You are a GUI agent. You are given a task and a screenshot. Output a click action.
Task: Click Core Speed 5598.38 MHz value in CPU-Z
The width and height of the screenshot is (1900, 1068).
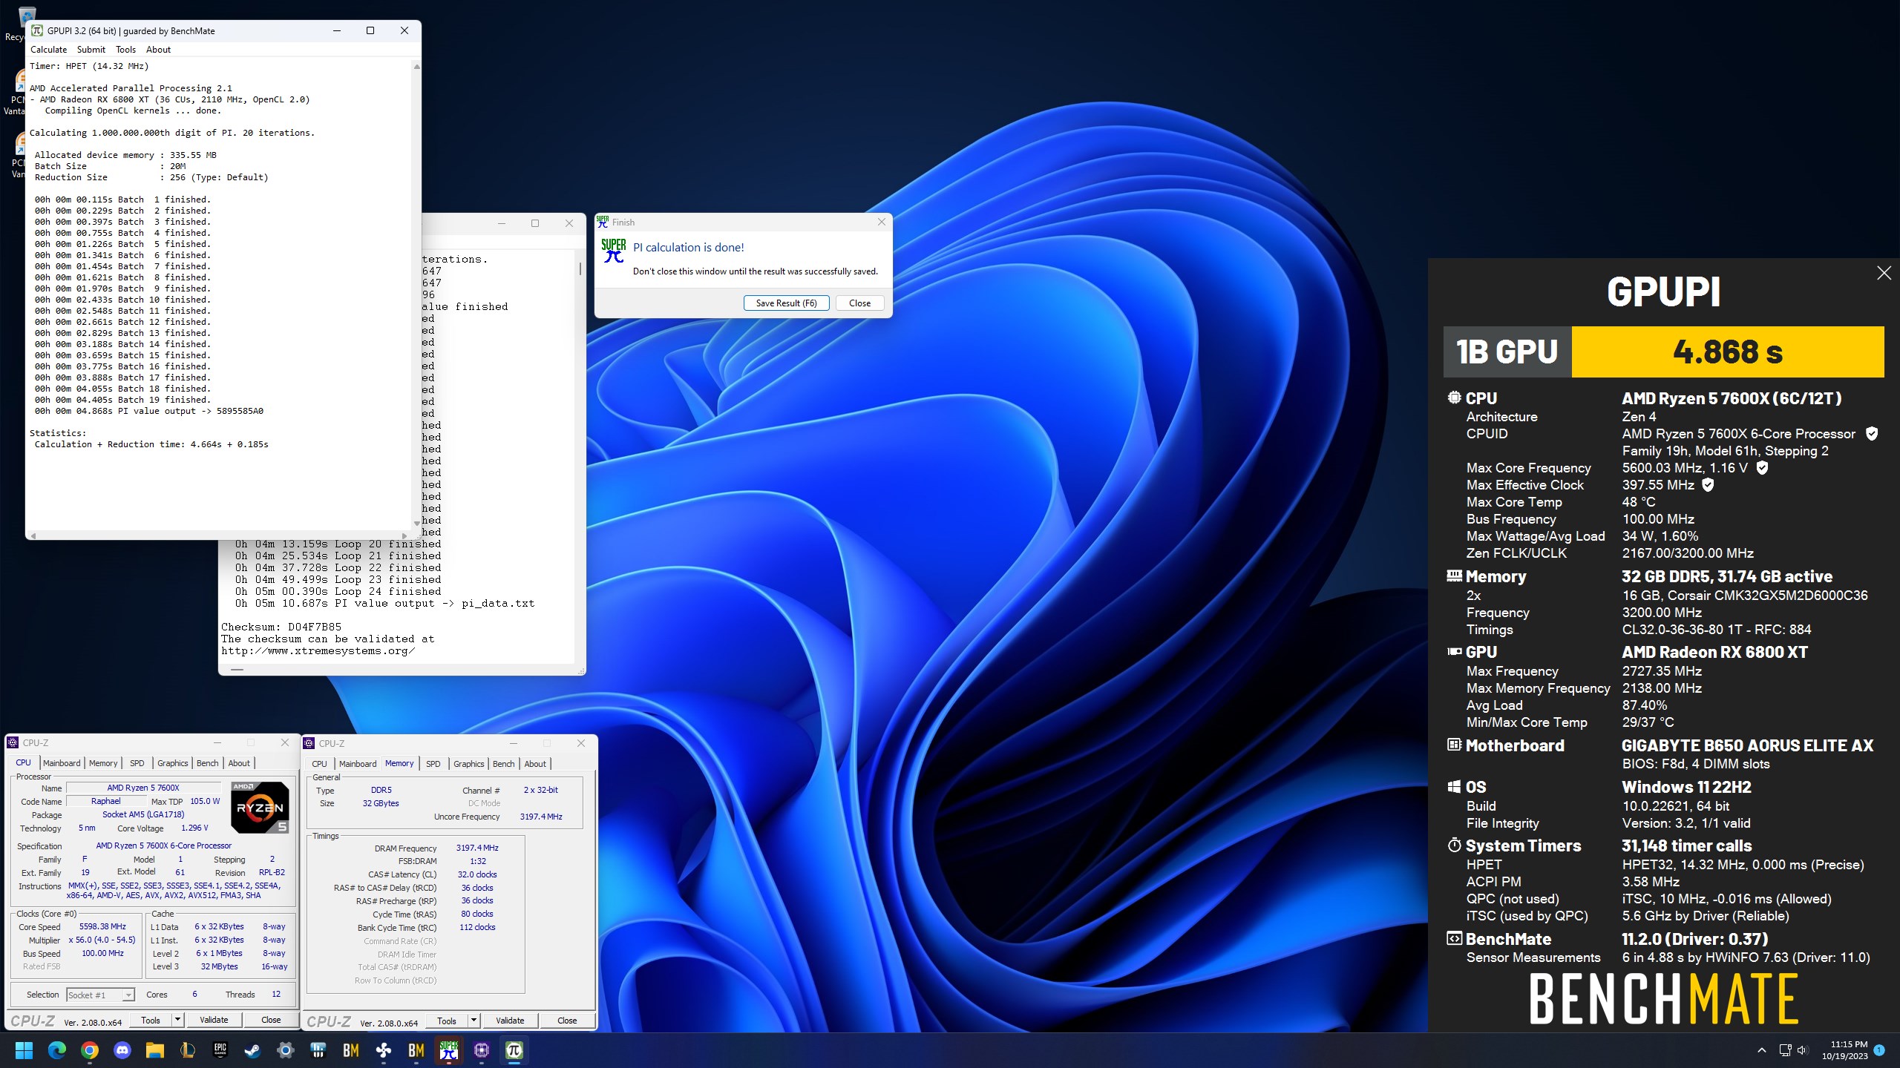[x=102, y=926]
